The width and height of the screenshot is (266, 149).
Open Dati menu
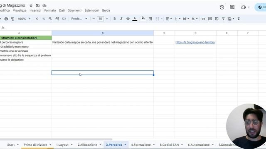pyautogui.click(x=62, y=10)
